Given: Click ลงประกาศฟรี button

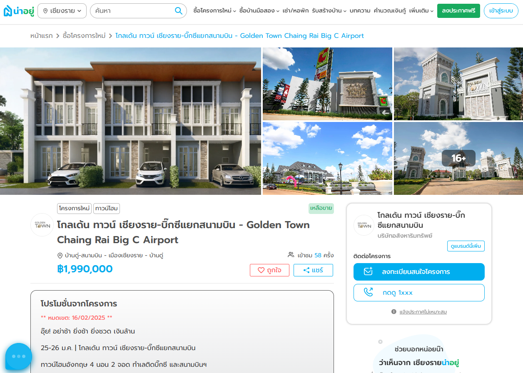Looking at the screenshot, I should tap(458, 11).
